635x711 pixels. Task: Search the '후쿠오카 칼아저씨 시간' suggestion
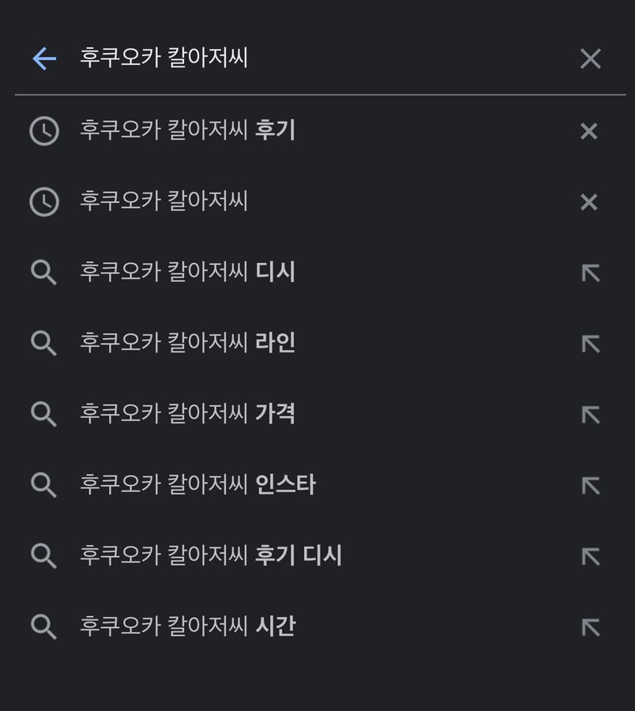[x=187, y=627]
